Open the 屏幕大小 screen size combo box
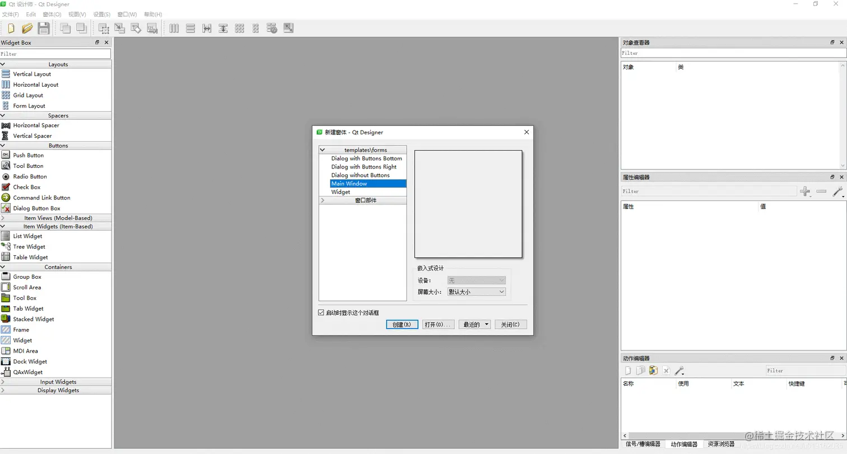Image resolution: width=847 pixels, height=454 pixels. (x=477, y=292)
